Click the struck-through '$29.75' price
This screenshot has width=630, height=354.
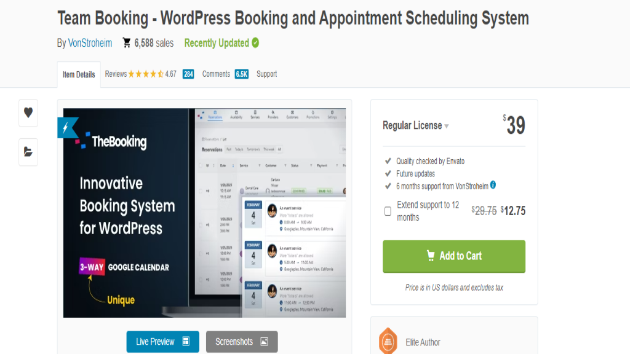[x=484, y=211]
